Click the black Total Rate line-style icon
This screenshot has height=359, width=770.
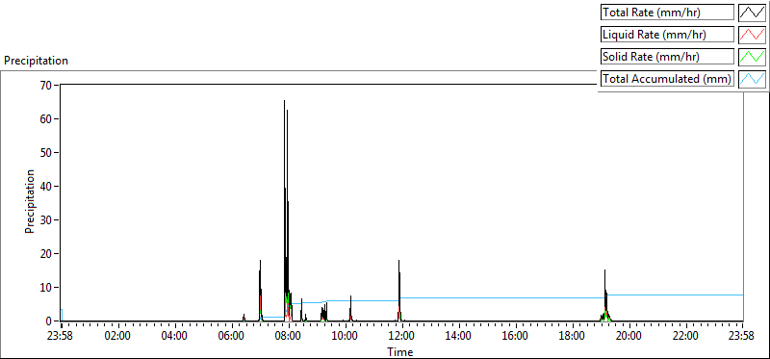[752, 13]
